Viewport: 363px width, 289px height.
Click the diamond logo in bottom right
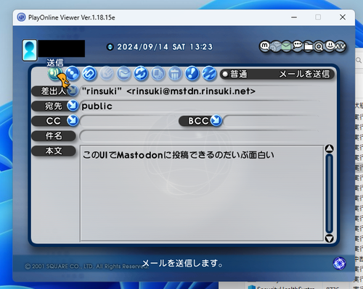[339, 263]
